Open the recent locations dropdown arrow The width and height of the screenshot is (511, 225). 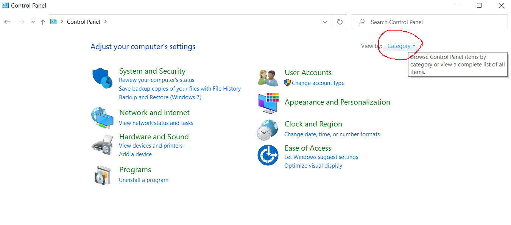point(33,22)
